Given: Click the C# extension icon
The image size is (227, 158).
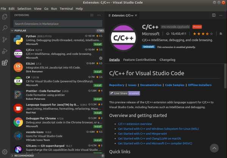Looking at the screenshot, I should coord(18,81).
